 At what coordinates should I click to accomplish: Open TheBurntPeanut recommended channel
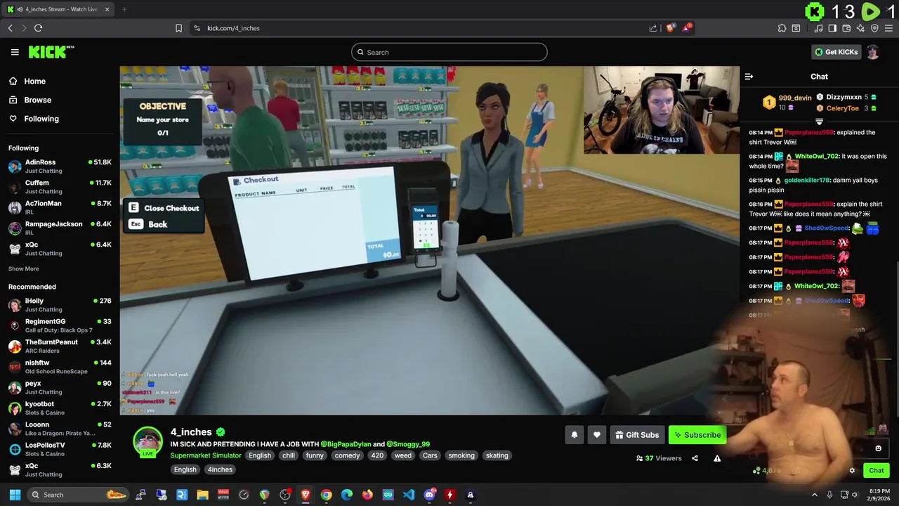tap(60, 346)
